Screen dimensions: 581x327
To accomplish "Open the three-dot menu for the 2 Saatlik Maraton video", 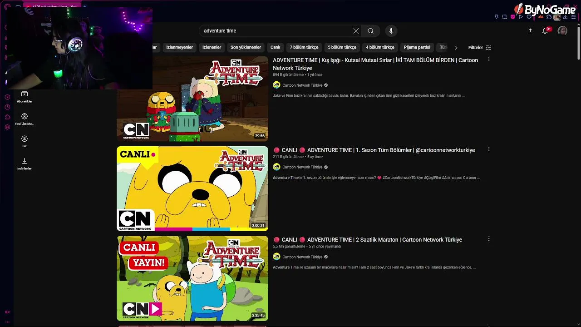I will click(489, 239).
